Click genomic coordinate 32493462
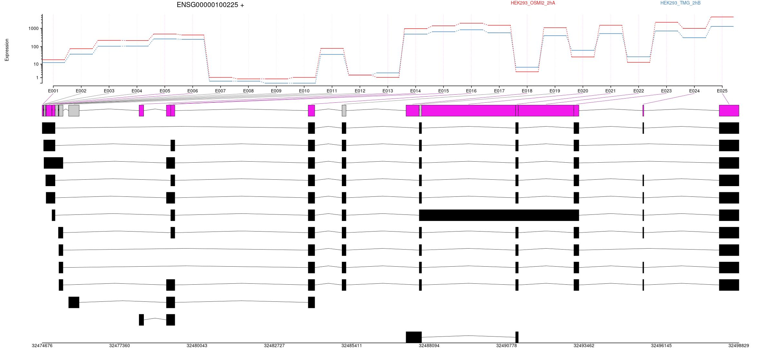The height and width of the screenshot is (351, 774). [584, 346]
